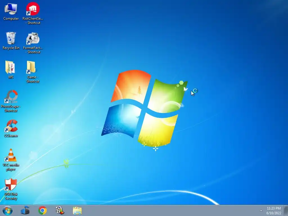
Task: Select the Computer desktop icon
Action: pos(11,11)
